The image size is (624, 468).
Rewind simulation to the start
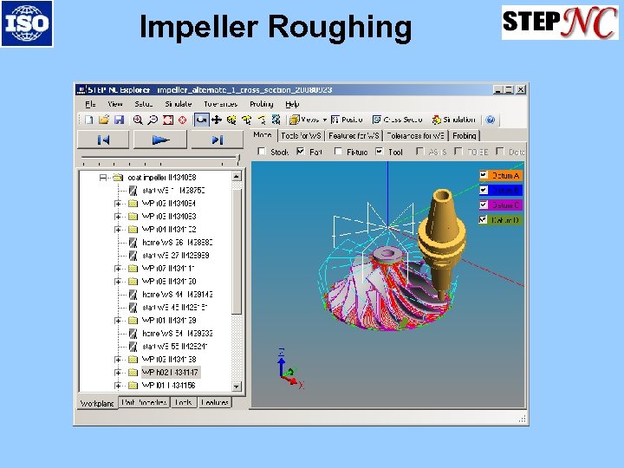103,140
